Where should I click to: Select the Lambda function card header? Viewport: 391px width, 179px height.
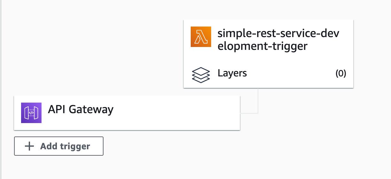point(268,38)
